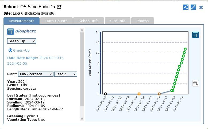208x129 pixels.
Task: Select the Green-Up radio button
Action: click(x=10, y=50)
